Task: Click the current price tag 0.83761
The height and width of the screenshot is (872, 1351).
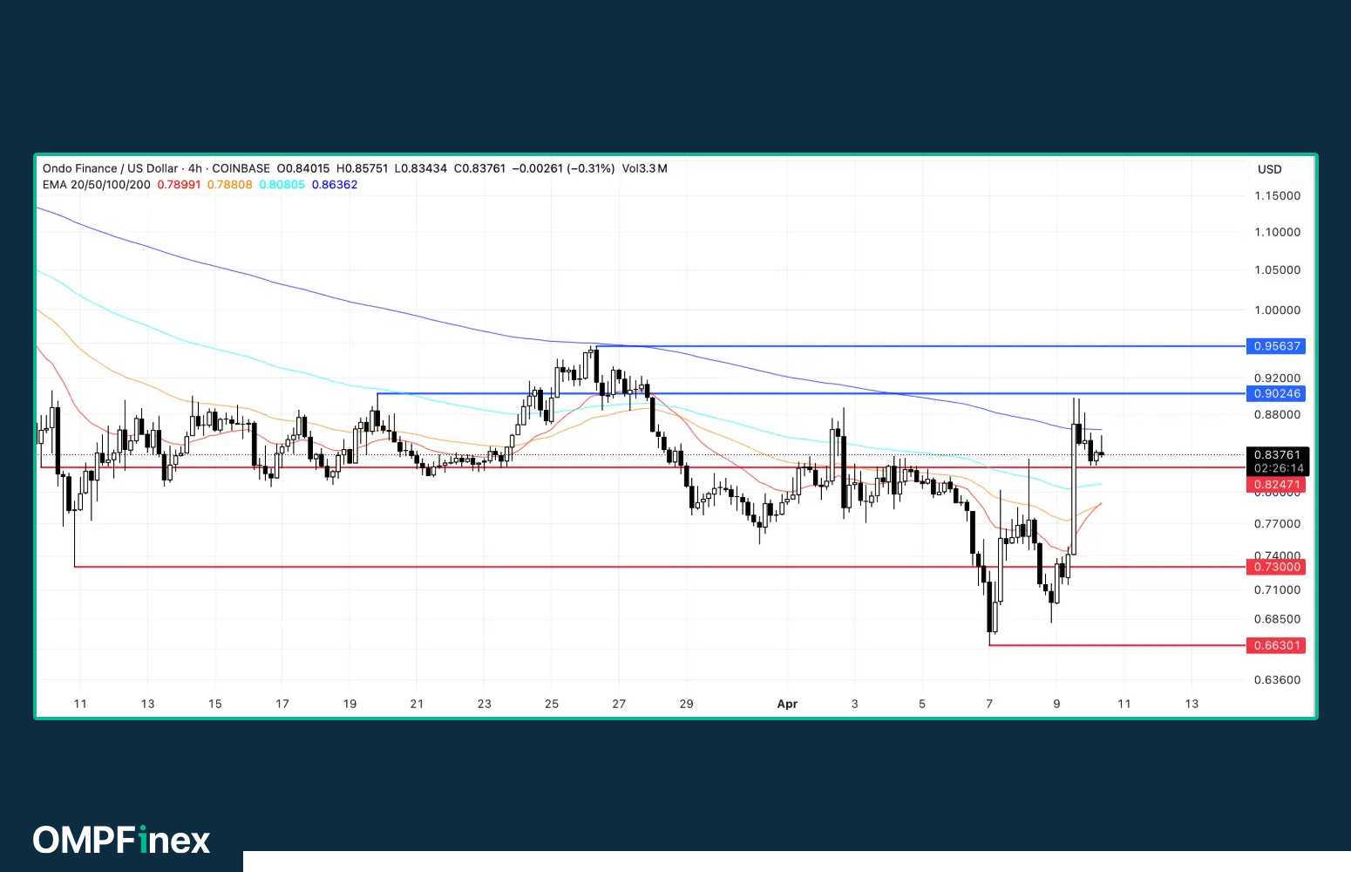Action: 1277,455
